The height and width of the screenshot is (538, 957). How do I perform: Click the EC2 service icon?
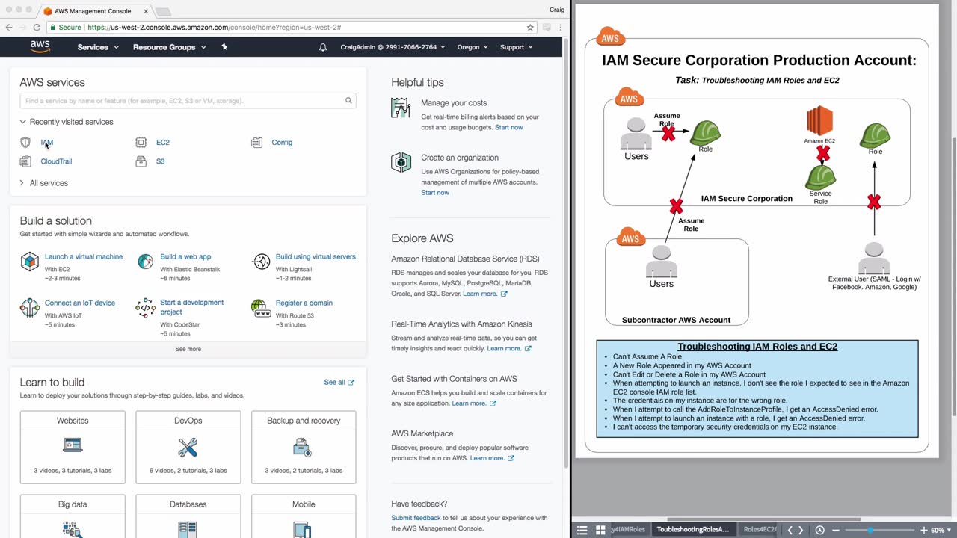141,142
